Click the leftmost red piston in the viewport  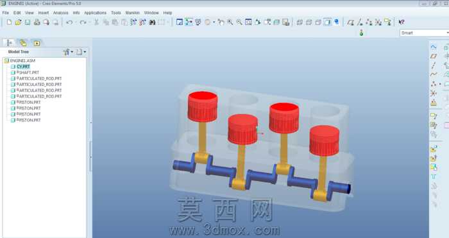point(203,107)
